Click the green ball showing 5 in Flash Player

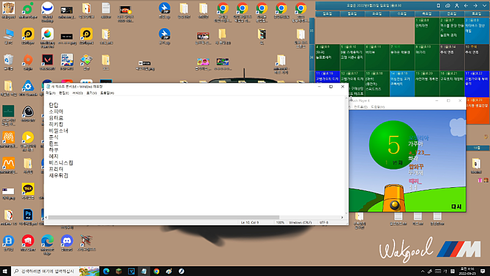[x=393, y=145]
